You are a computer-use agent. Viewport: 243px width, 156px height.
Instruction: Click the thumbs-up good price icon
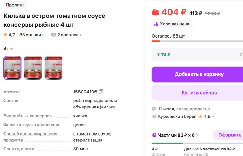pyautogui.click(x=156, y=24)
